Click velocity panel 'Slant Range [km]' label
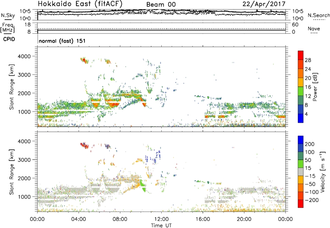Screen dimensions: 330x228 tap(12, 172)
